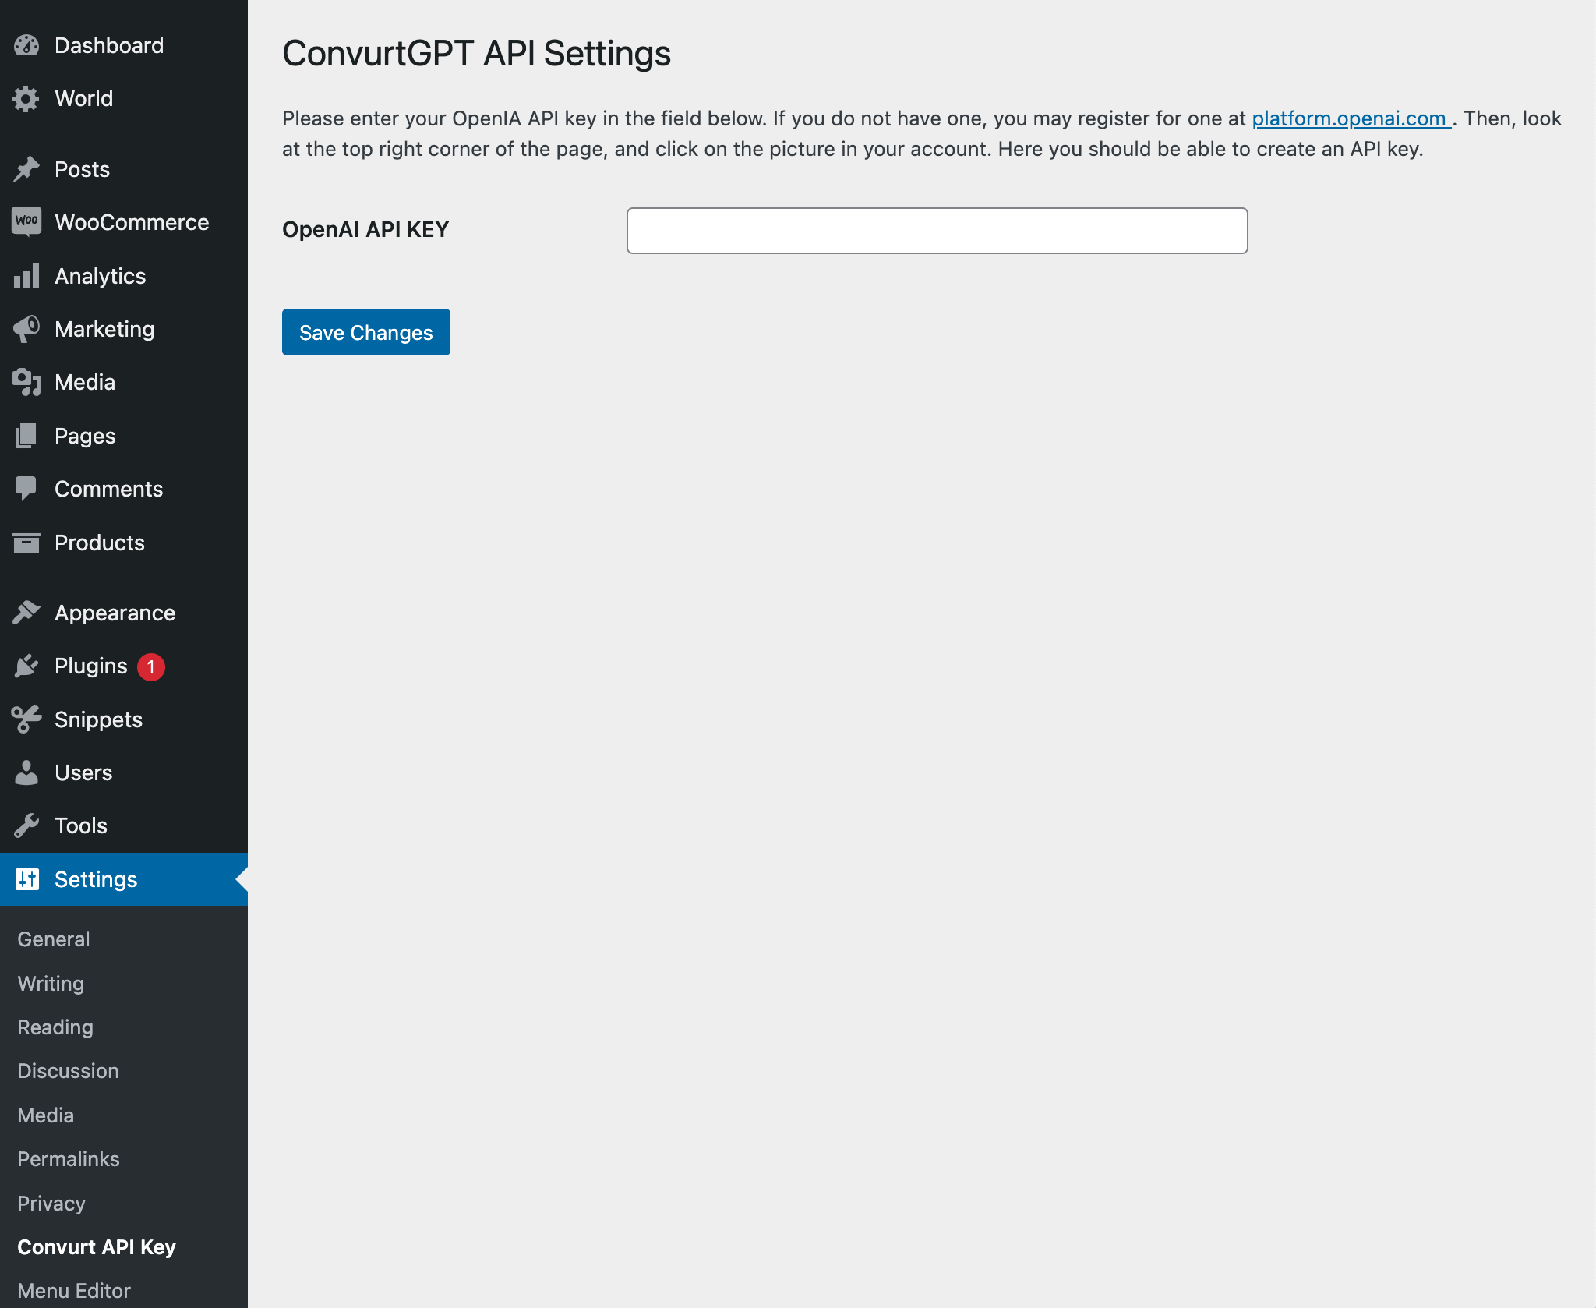Click the Pages stacked sheets icon
Viewport: 1596px width, 1308px height.
click(x=26, y=436)
